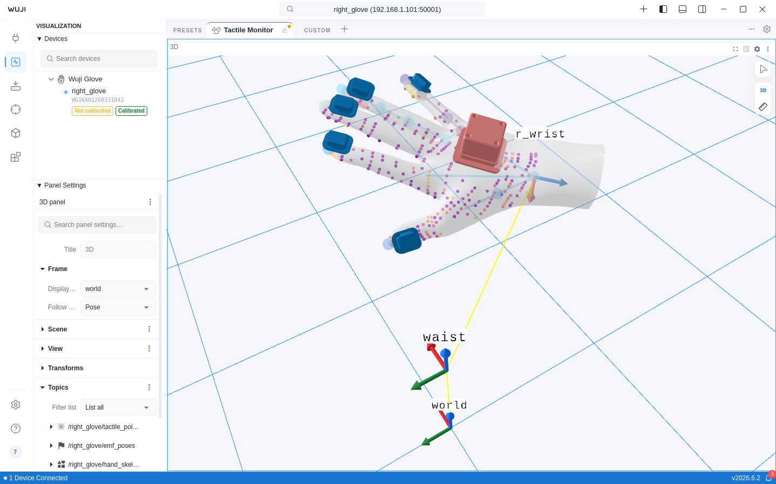Open the Display frame dropdown set to world
The image size is (776, 484).
coord(118,289)
